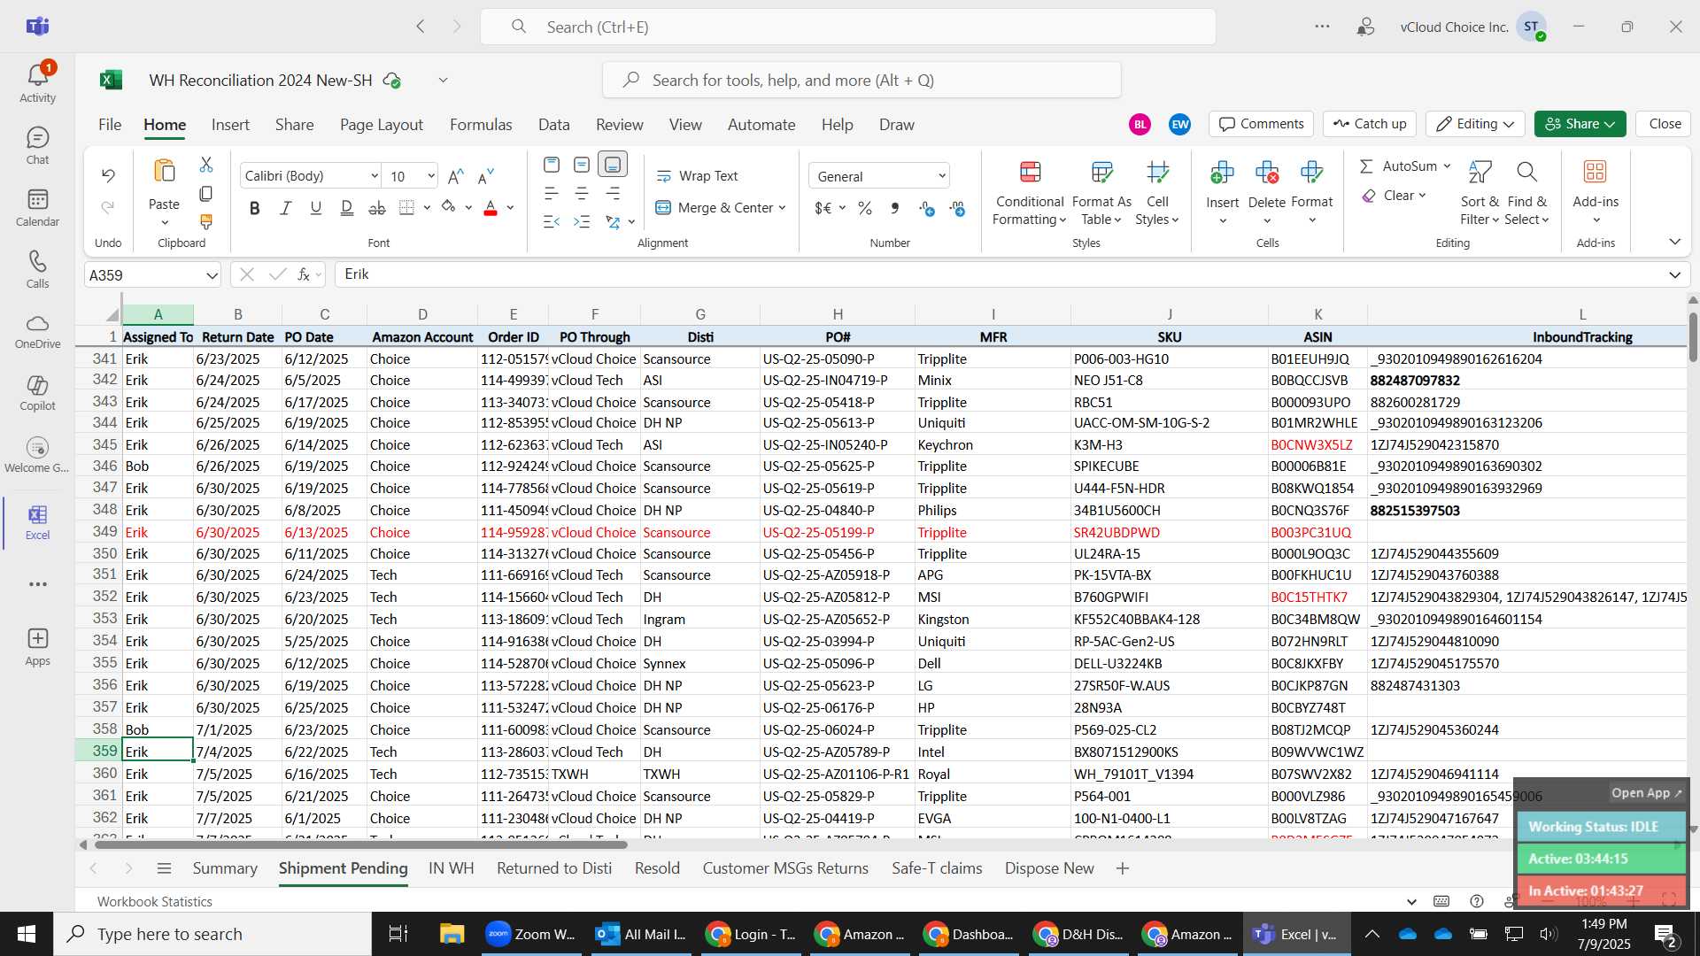Click the Conditional Formatting icon
1700x956 pixels.
point(1030,172)
